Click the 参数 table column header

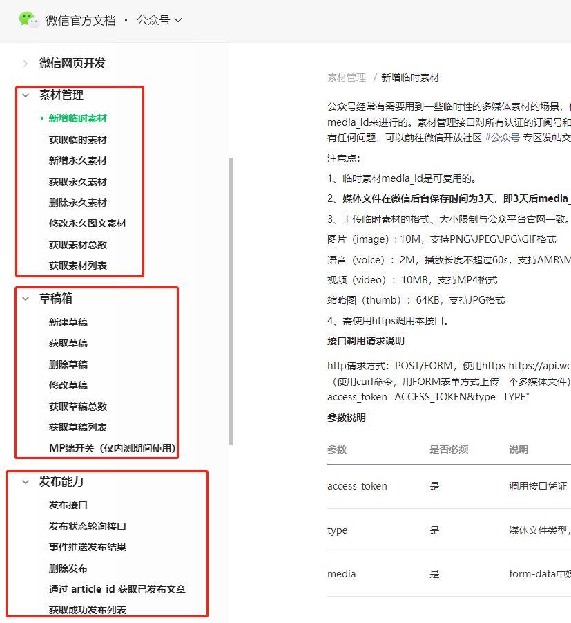(x=337, y=449)
